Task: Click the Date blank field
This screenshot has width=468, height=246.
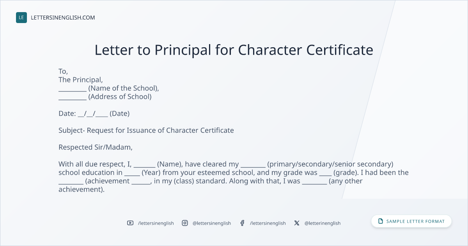Action: coord(93,114)
